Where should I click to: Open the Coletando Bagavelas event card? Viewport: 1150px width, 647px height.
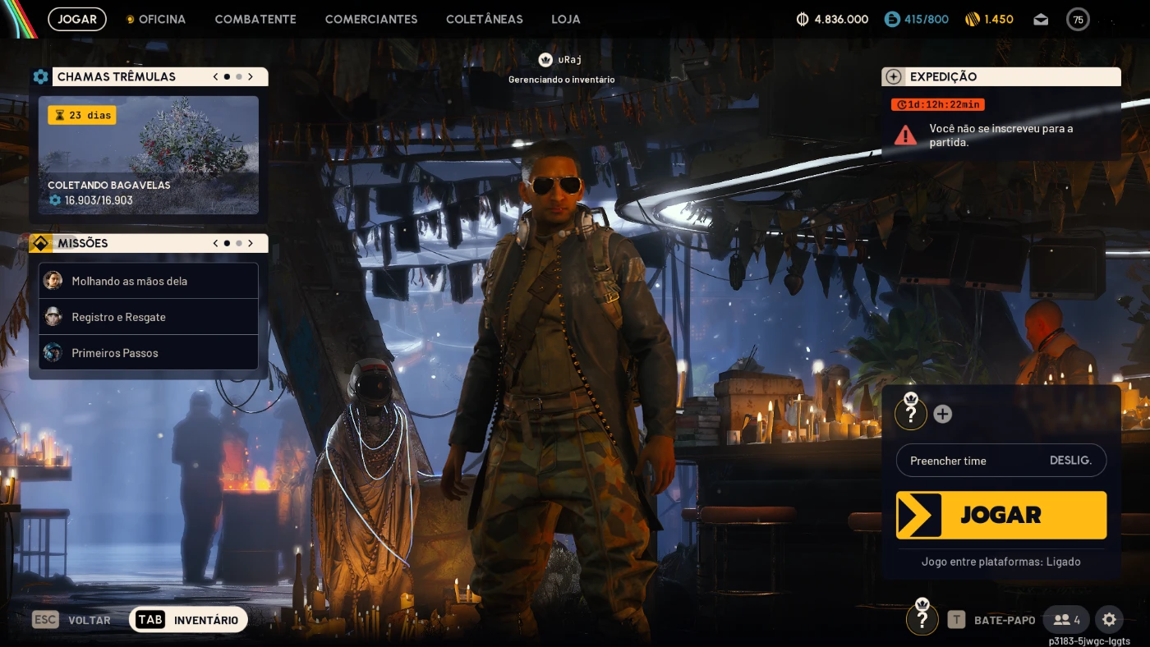[x=149, y=155]
